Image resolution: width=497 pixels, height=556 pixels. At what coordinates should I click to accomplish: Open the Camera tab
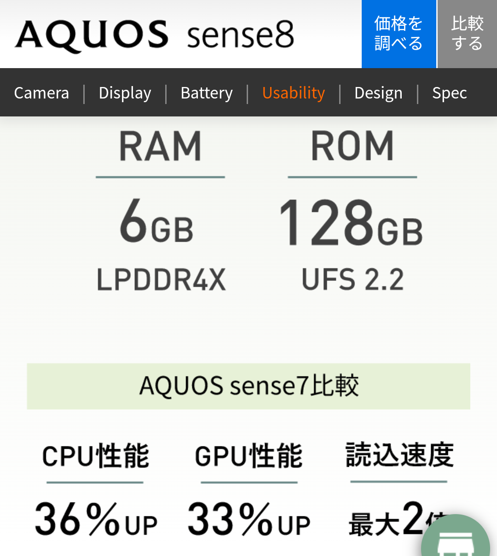pos(41,93)
